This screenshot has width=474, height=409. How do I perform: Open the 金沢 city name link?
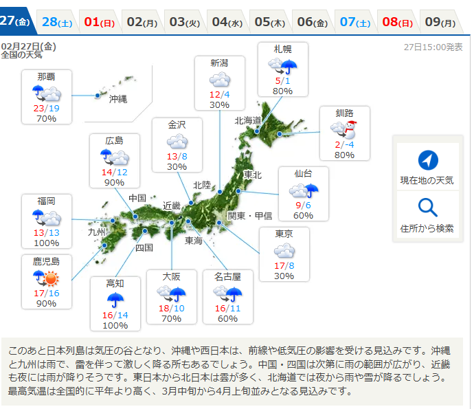coord(177,124)
